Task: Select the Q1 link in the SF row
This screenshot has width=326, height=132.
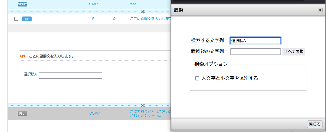Action: tap(115, 19)
